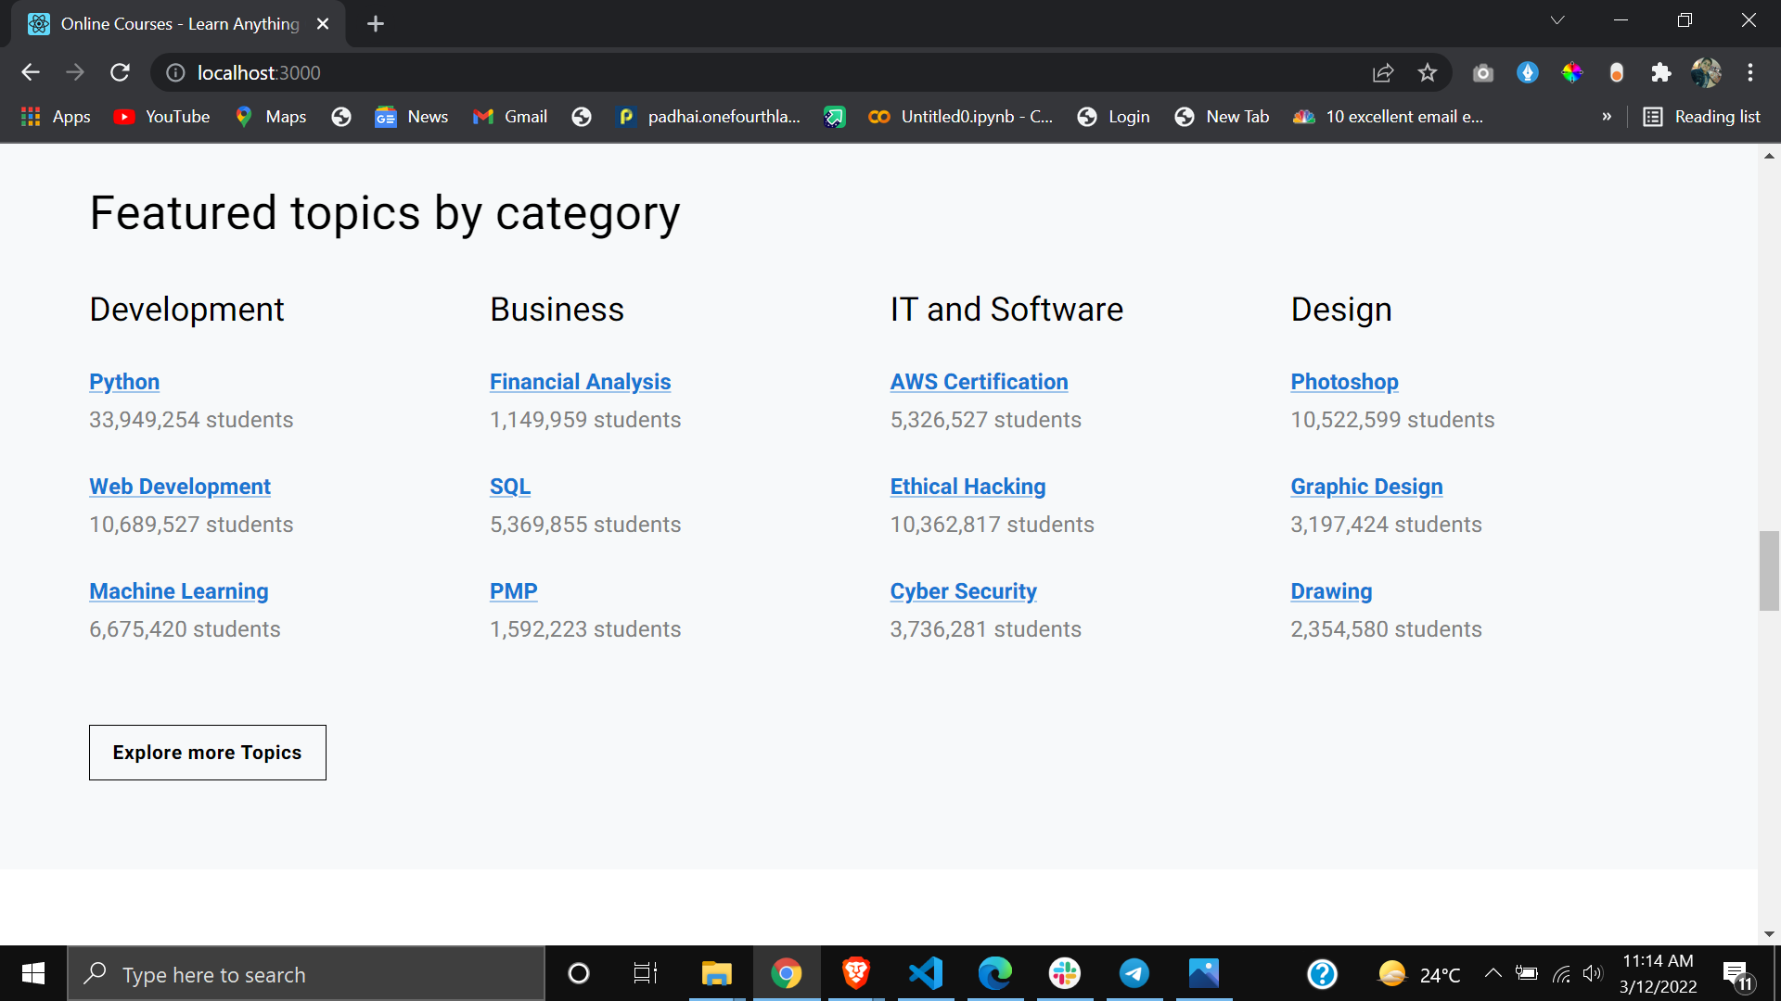Share the page via the share icon
Screen dimensions: 1781x1001
pos(1383,72)
